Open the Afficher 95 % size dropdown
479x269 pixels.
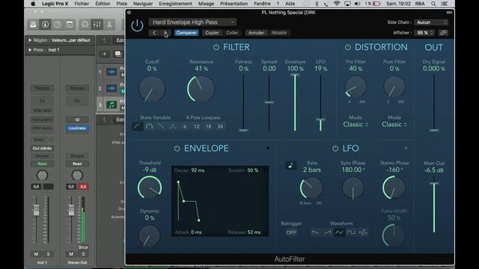(x=424, y=33)
